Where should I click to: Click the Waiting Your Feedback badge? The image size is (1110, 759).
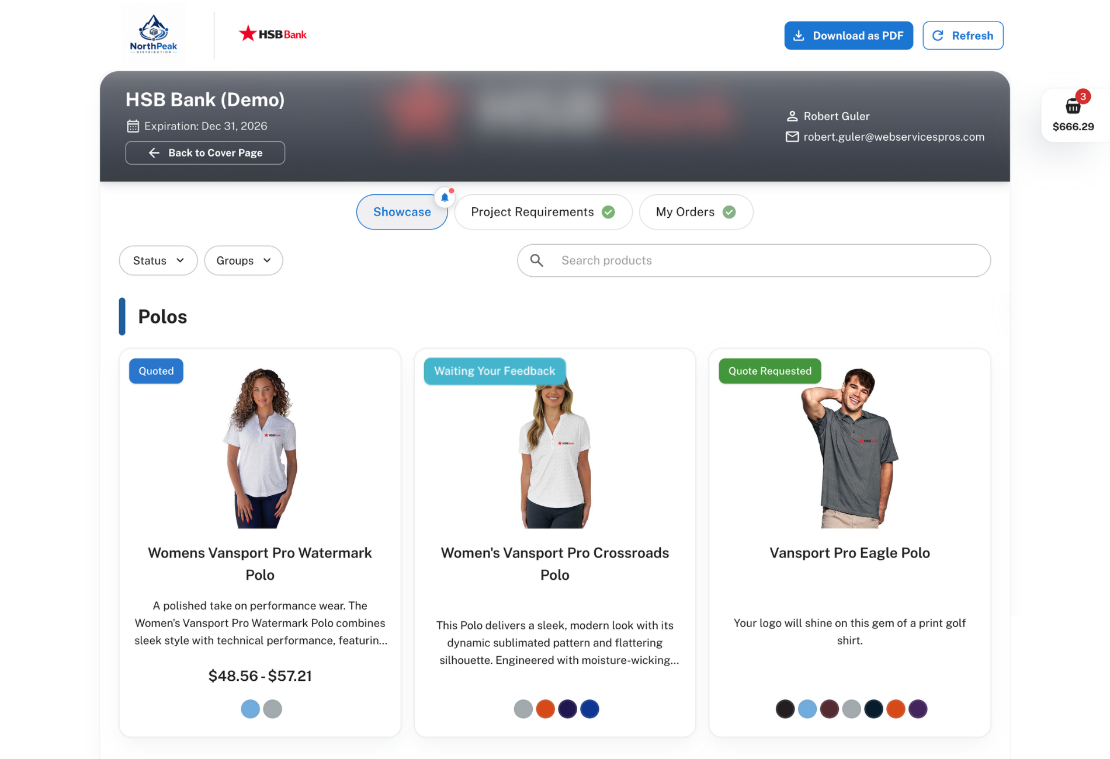tap(494, 371)
